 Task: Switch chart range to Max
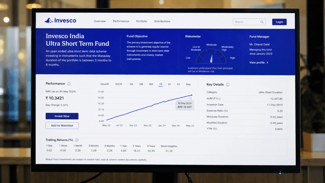click(x=188, y=84)
